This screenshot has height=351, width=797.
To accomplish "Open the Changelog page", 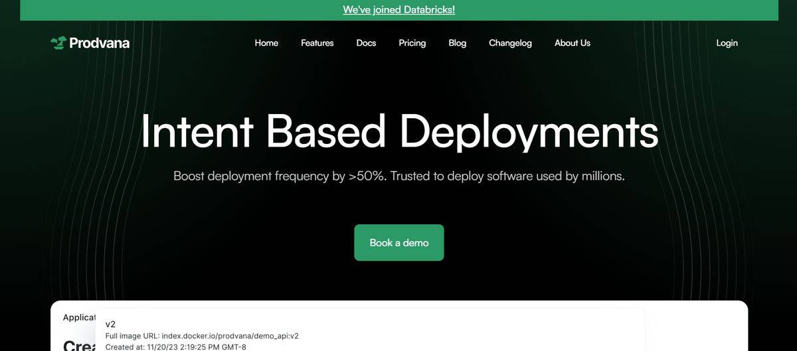I will [510, 43].
